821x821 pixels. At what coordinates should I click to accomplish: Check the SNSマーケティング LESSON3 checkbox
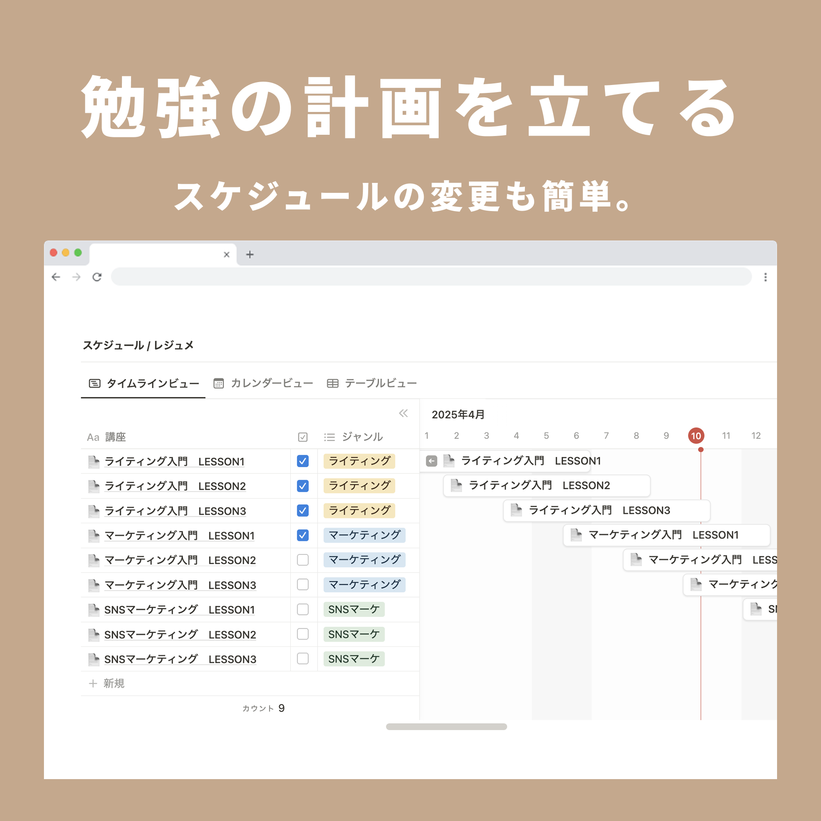tap(303, 659)
